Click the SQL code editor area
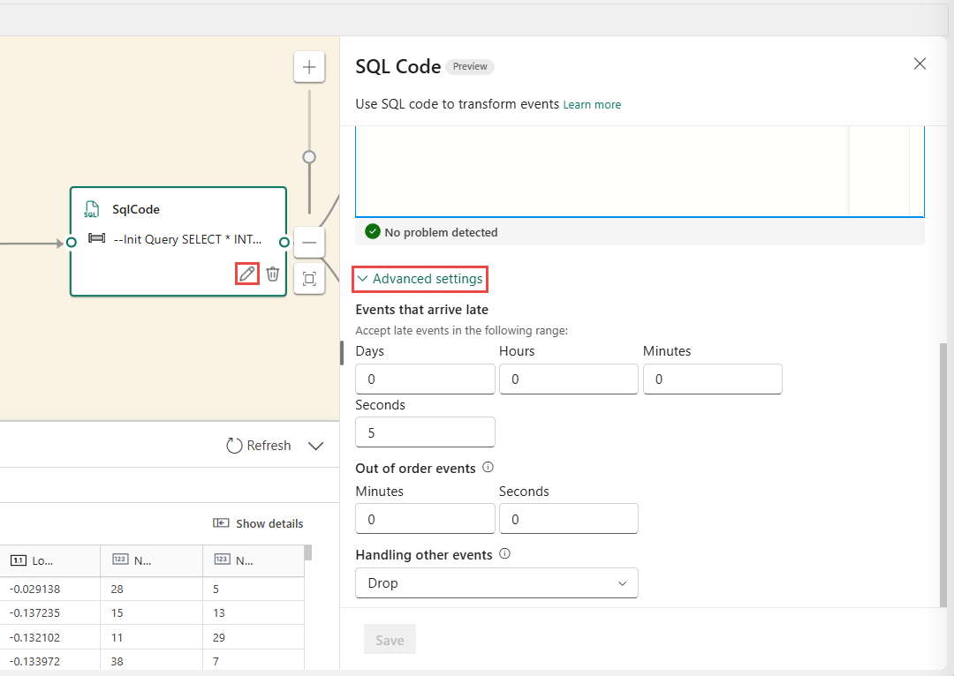Screen dimensions: 954x676 coord(601,171)
